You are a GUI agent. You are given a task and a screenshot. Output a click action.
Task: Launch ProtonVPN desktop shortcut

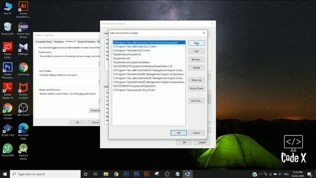coord(8,150)
